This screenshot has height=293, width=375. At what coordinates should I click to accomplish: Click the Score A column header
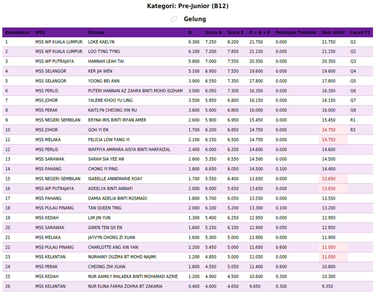tap(214, 32)
